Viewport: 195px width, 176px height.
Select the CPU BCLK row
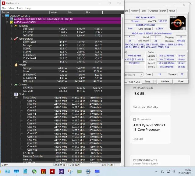coord(61,153)
